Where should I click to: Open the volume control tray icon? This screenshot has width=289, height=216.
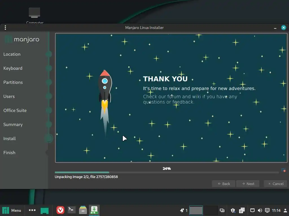[260, 210]
